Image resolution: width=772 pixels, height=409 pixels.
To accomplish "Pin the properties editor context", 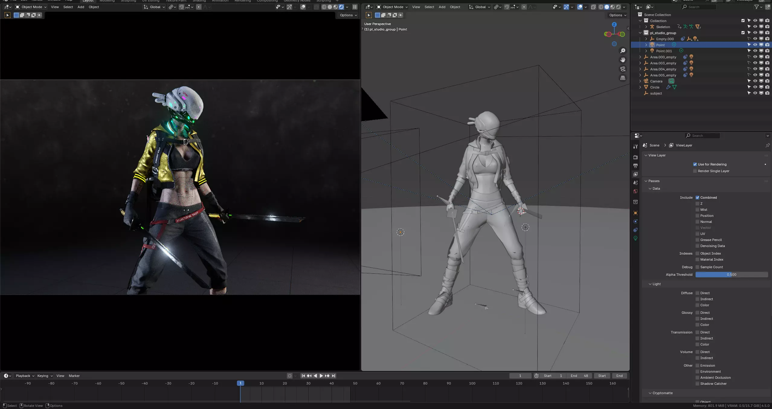I will [767, 145].
